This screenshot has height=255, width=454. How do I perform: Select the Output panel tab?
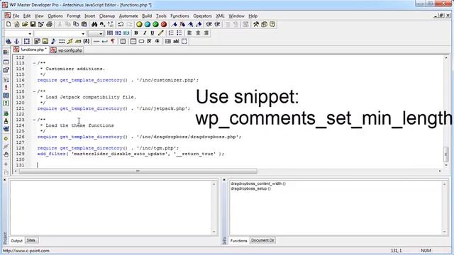(x=16, y=241)
